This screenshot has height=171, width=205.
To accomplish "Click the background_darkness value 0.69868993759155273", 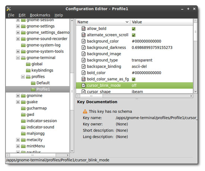I will pyautogui.click(x=152, y=48).
